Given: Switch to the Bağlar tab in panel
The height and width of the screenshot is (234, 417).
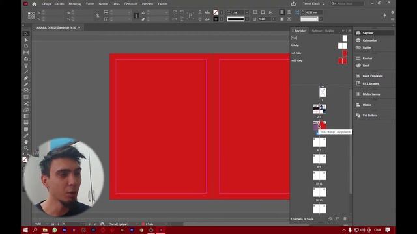Looking at the screenshot, I should click(330, 31).
